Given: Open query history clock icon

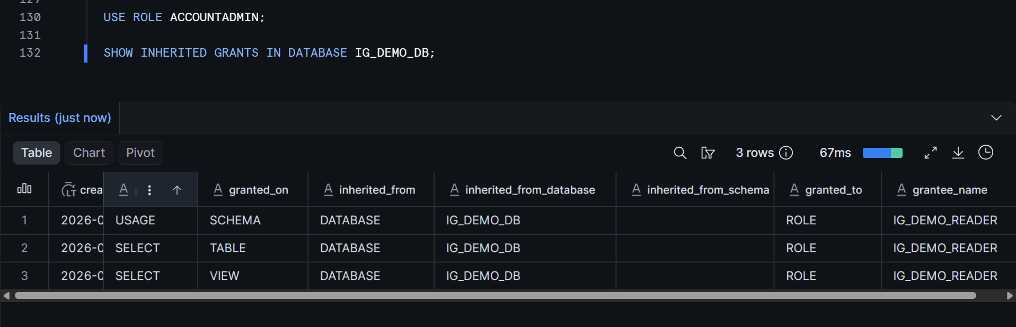Looking at the screenshot, I should (x=986, y=153).
